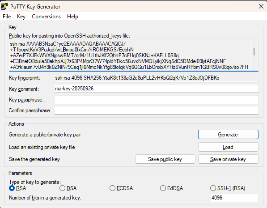This screenshot has height=208, width=267.
Task: Click the Generate button
Action: tap(228, 135)
